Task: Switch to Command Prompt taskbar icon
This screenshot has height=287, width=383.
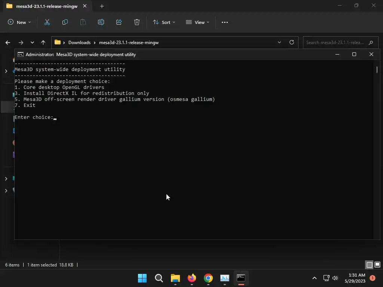Action: coord(241,278)
